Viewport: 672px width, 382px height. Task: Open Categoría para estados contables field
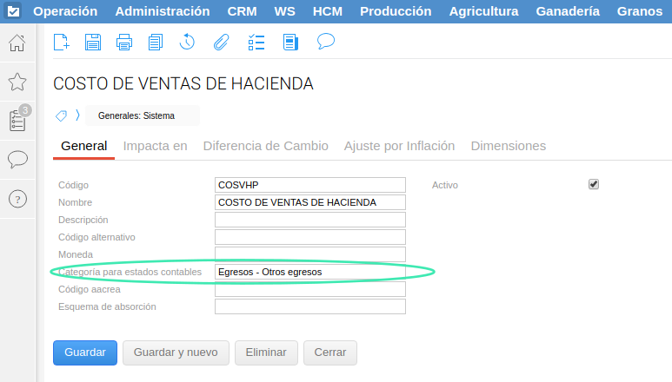[309, 272]
